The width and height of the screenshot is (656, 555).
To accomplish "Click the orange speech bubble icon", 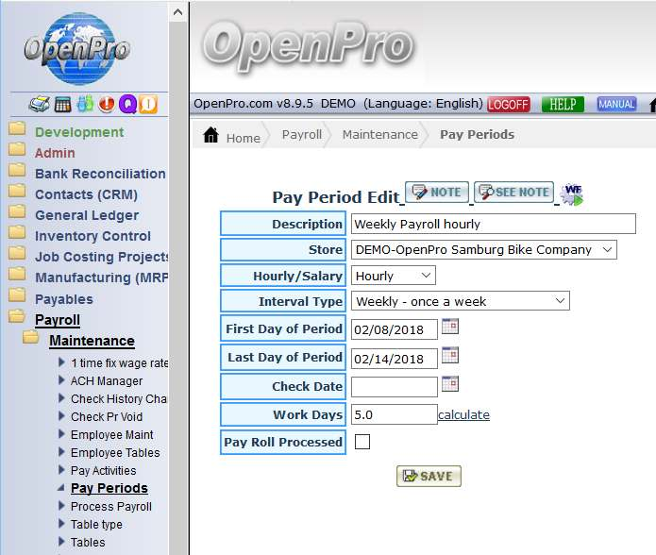I will point(147,104).
